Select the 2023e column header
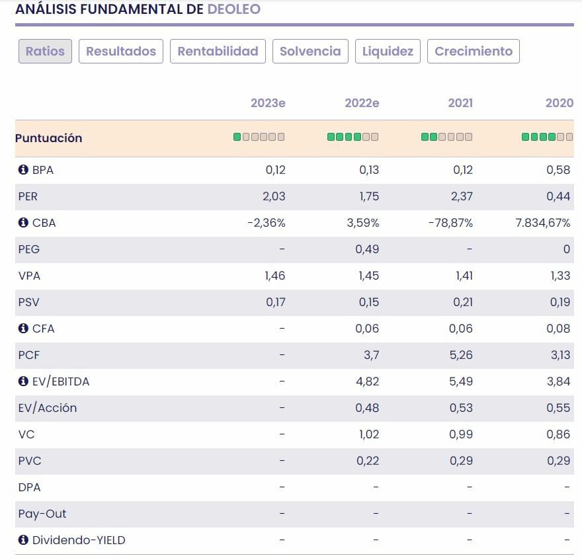 point(268,102)
